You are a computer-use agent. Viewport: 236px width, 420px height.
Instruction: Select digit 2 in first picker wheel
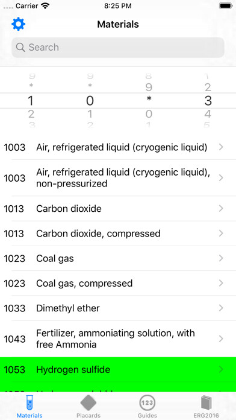point(31,115)
